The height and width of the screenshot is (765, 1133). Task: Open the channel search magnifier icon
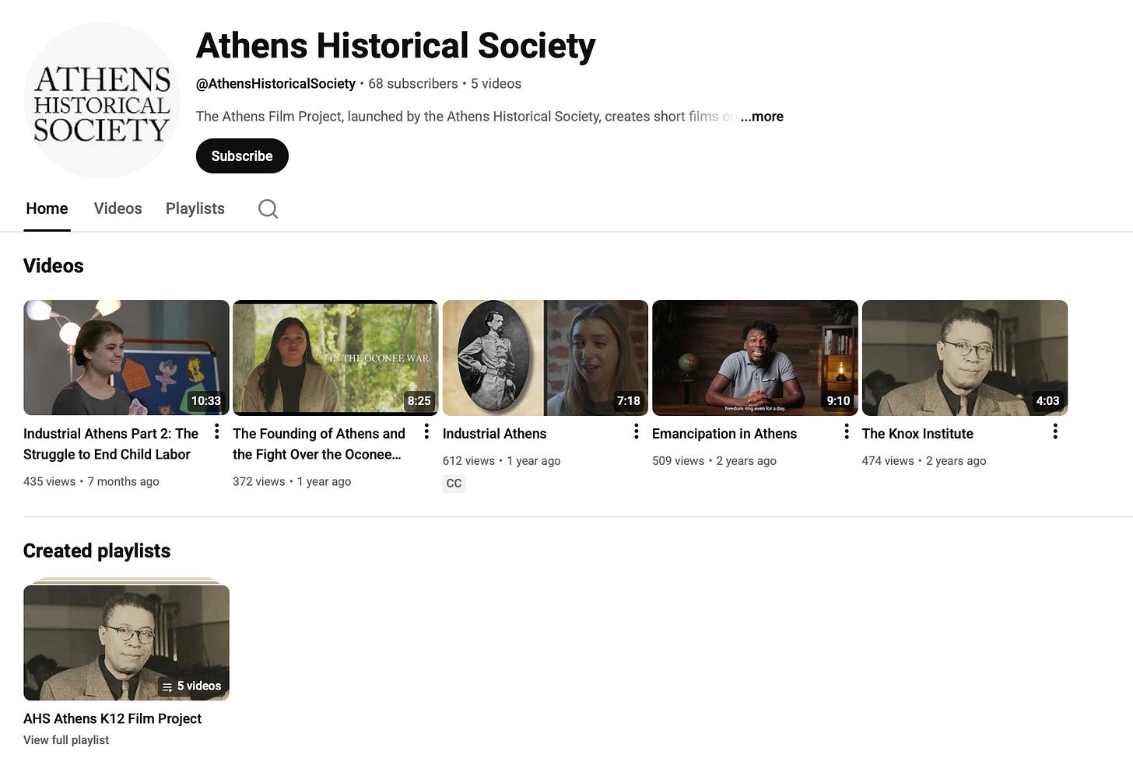268,208
